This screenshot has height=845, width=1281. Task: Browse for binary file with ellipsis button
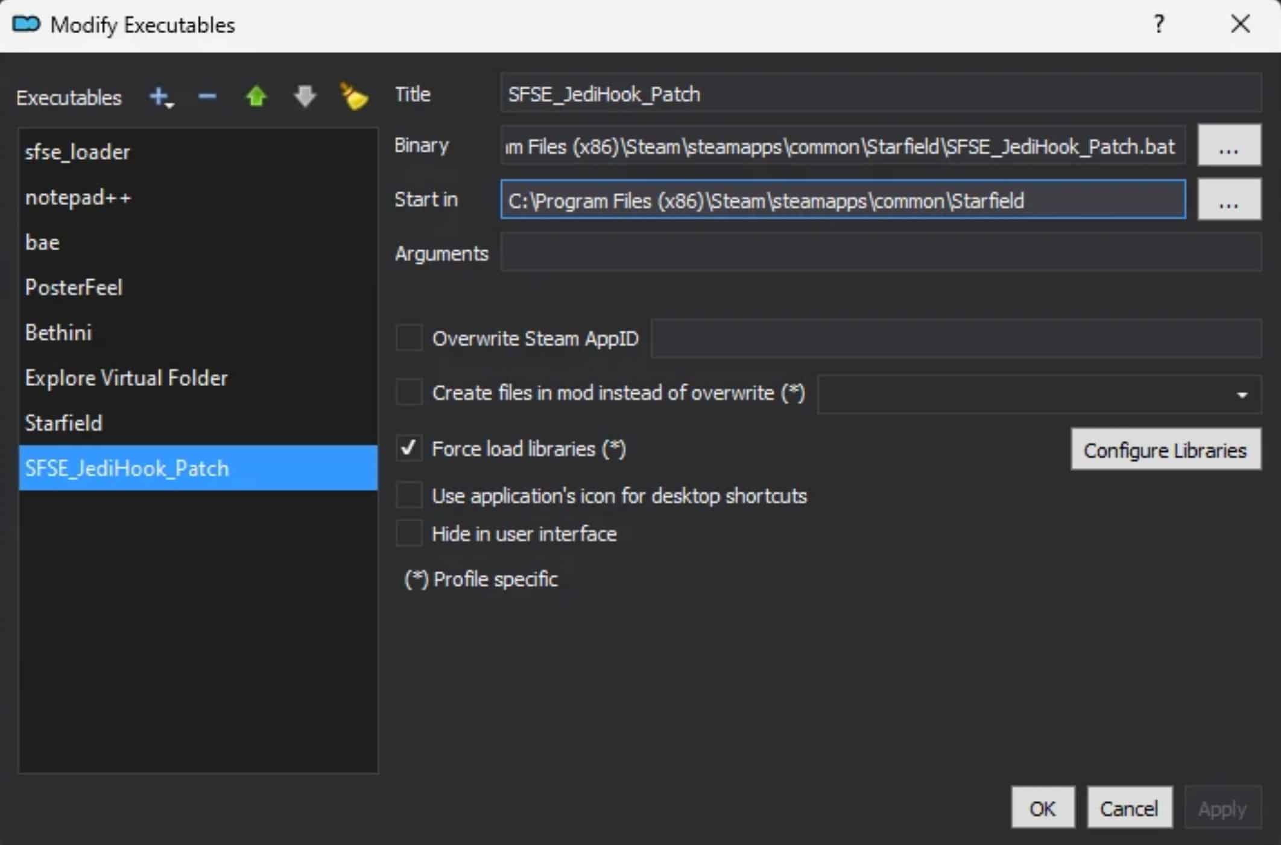1229,146
